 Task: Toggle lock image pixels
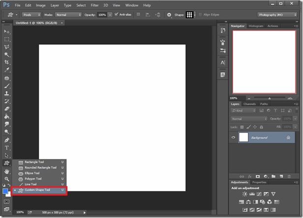pyautogui.click(x=248, y=127)
